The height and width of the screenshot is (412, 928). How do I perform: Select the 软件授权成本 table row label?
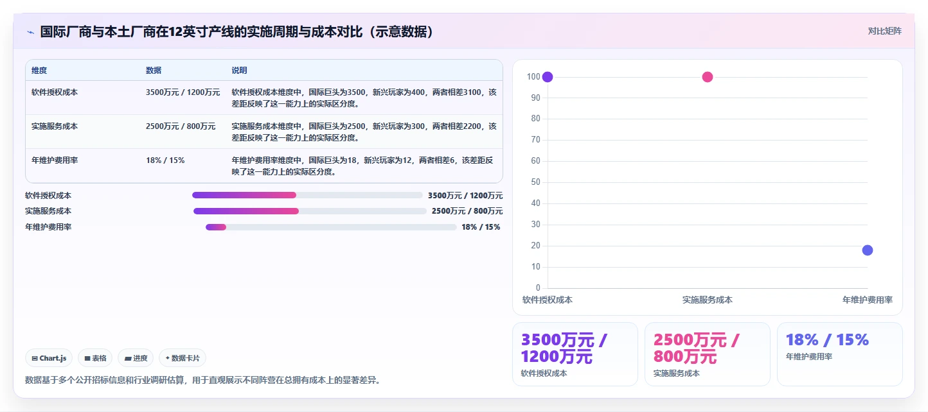click(x=55, y=92)
